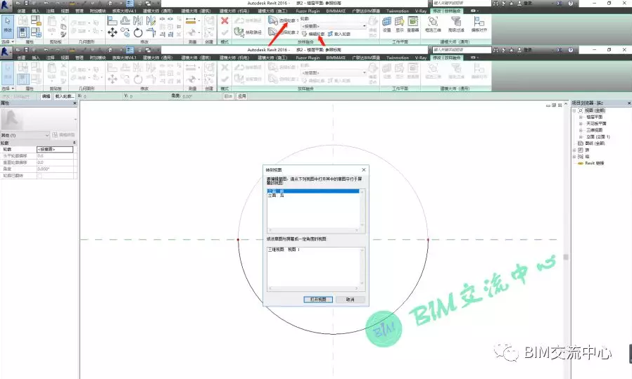Image resolution: width=632 pixels, height=379 pixels.
Task: Click Revit 链接 in Project Browser
Action: point(595,163)
